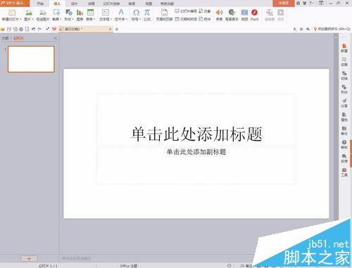This screenshot has height=268, width=352.
Task: Save the document with the floppy icon
Action: click(x=9, y=29)
